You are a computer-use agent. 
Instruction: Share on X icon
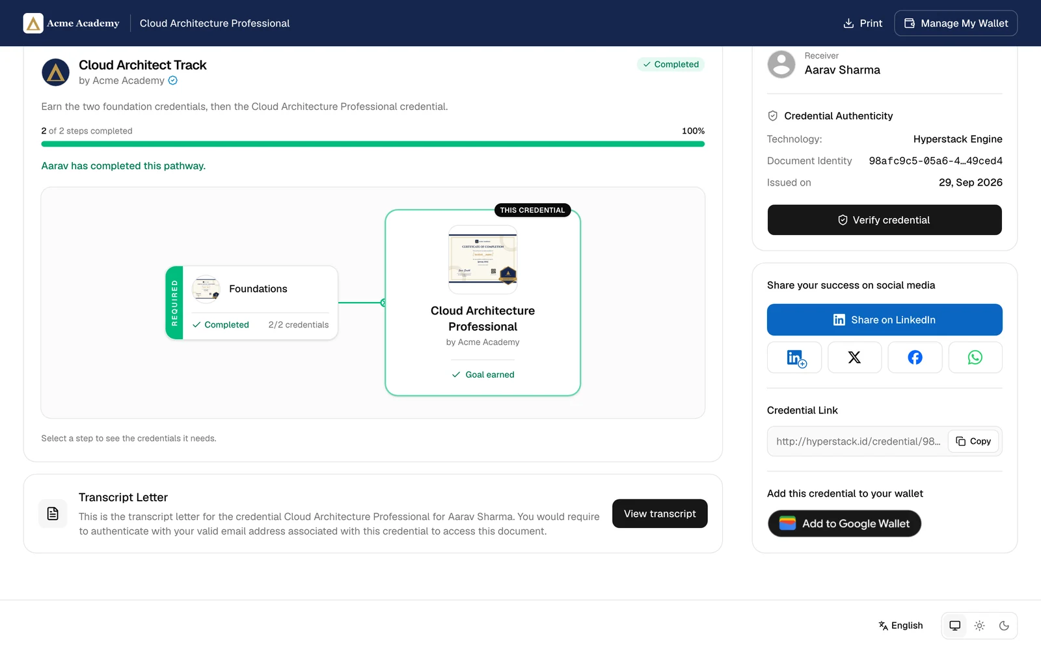(x=855, y=357)
